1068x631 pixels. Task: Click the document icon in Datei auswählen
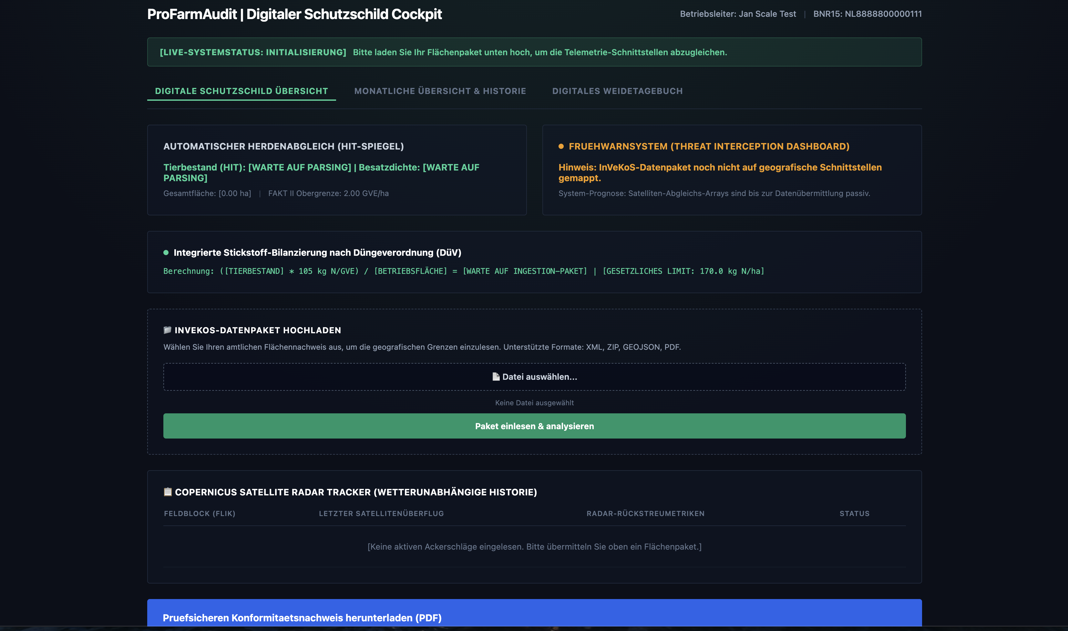pos(496,377)
